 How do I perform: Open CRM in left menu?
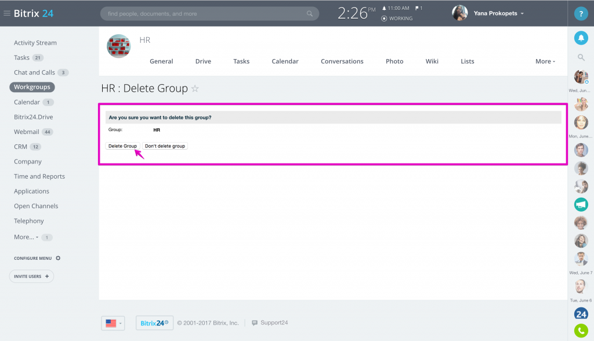[20, 147]
